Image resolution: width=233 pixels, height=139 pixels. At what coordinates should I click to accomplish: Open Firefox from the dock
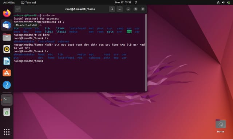[x=7, y=13]
